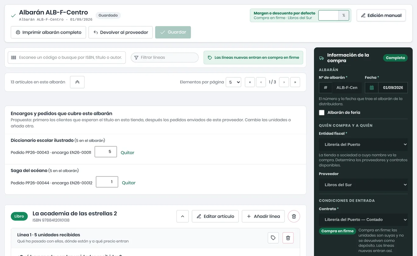The width and height of the screenshot is (417, 256).
Task: Click Devolver al proveedor button
Action: 120,32
